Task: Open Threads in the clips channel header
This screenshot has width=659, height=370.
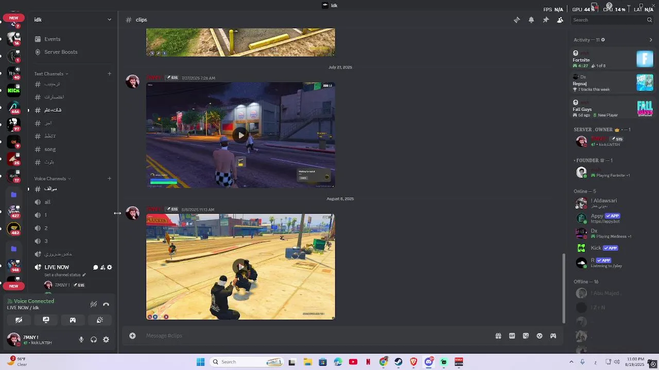Action: [x=517, y=20]
